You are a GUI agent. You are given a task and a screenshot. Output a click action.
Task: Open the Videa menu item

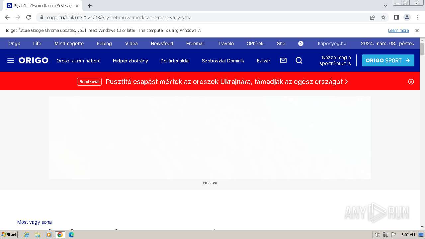[x=131, y=43]
